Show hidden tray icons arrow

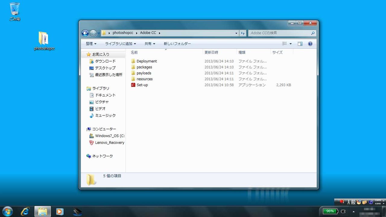353,212
